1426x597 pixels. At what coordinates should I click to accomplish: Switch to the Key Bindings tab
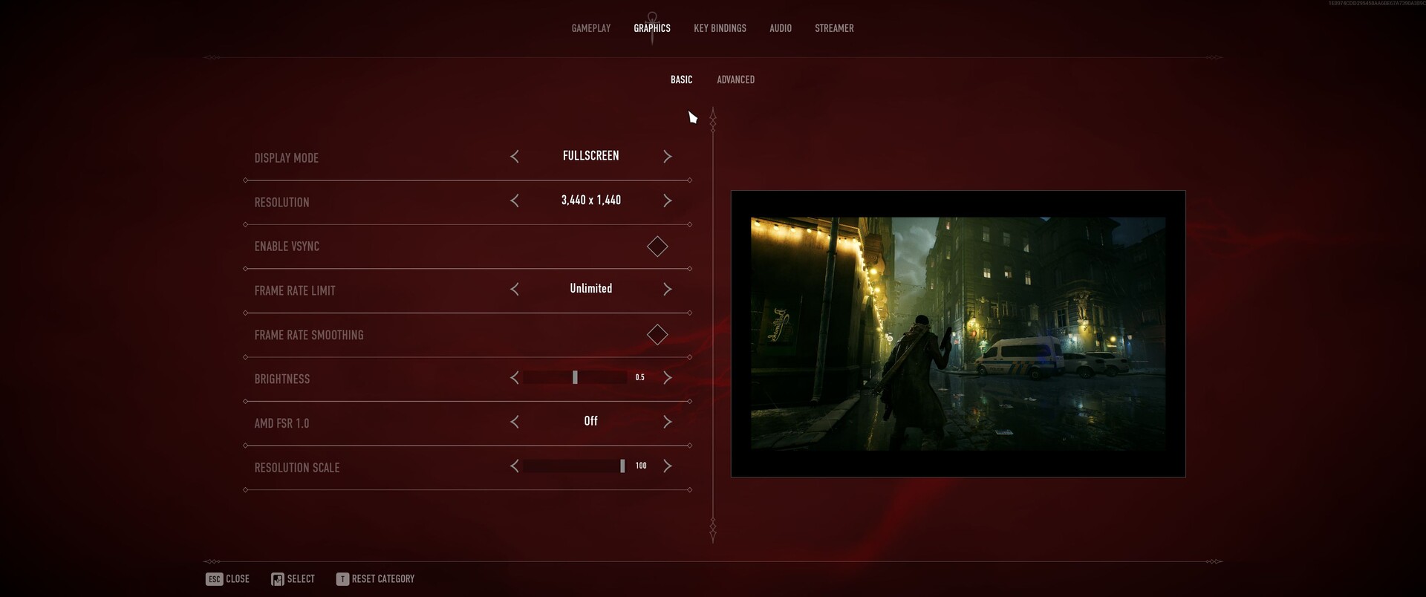click(x=720, y=28)
